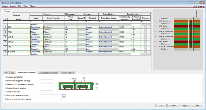Click the thickness value 50 cell
206x110 pixels.
(71, 35)
